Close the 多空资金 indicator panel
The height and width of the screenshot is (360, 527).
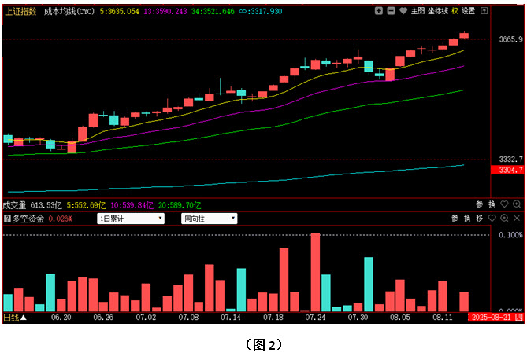click(x=517, y=219)
